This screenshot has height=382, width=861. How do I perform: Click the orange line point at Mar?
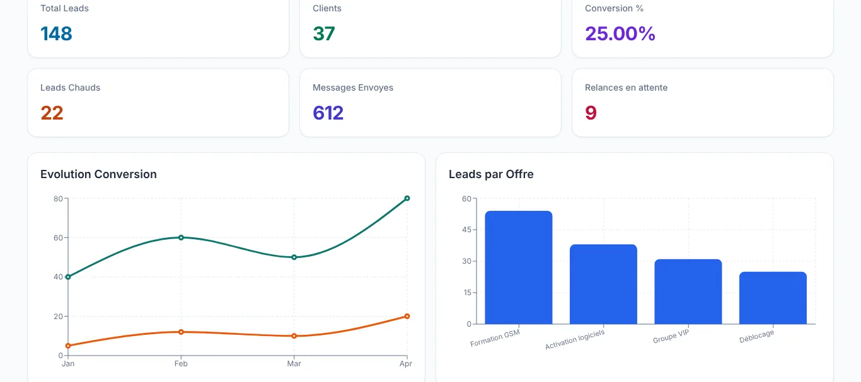(x=294, y=336)
